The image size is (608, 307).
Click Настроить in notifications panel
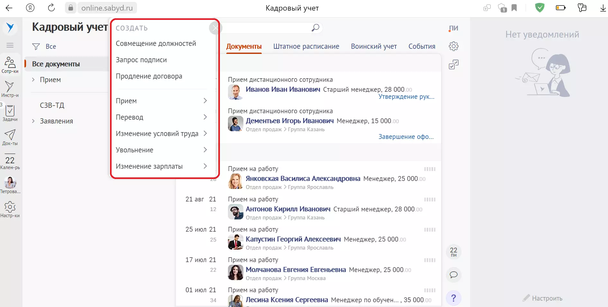click(542, 298)
